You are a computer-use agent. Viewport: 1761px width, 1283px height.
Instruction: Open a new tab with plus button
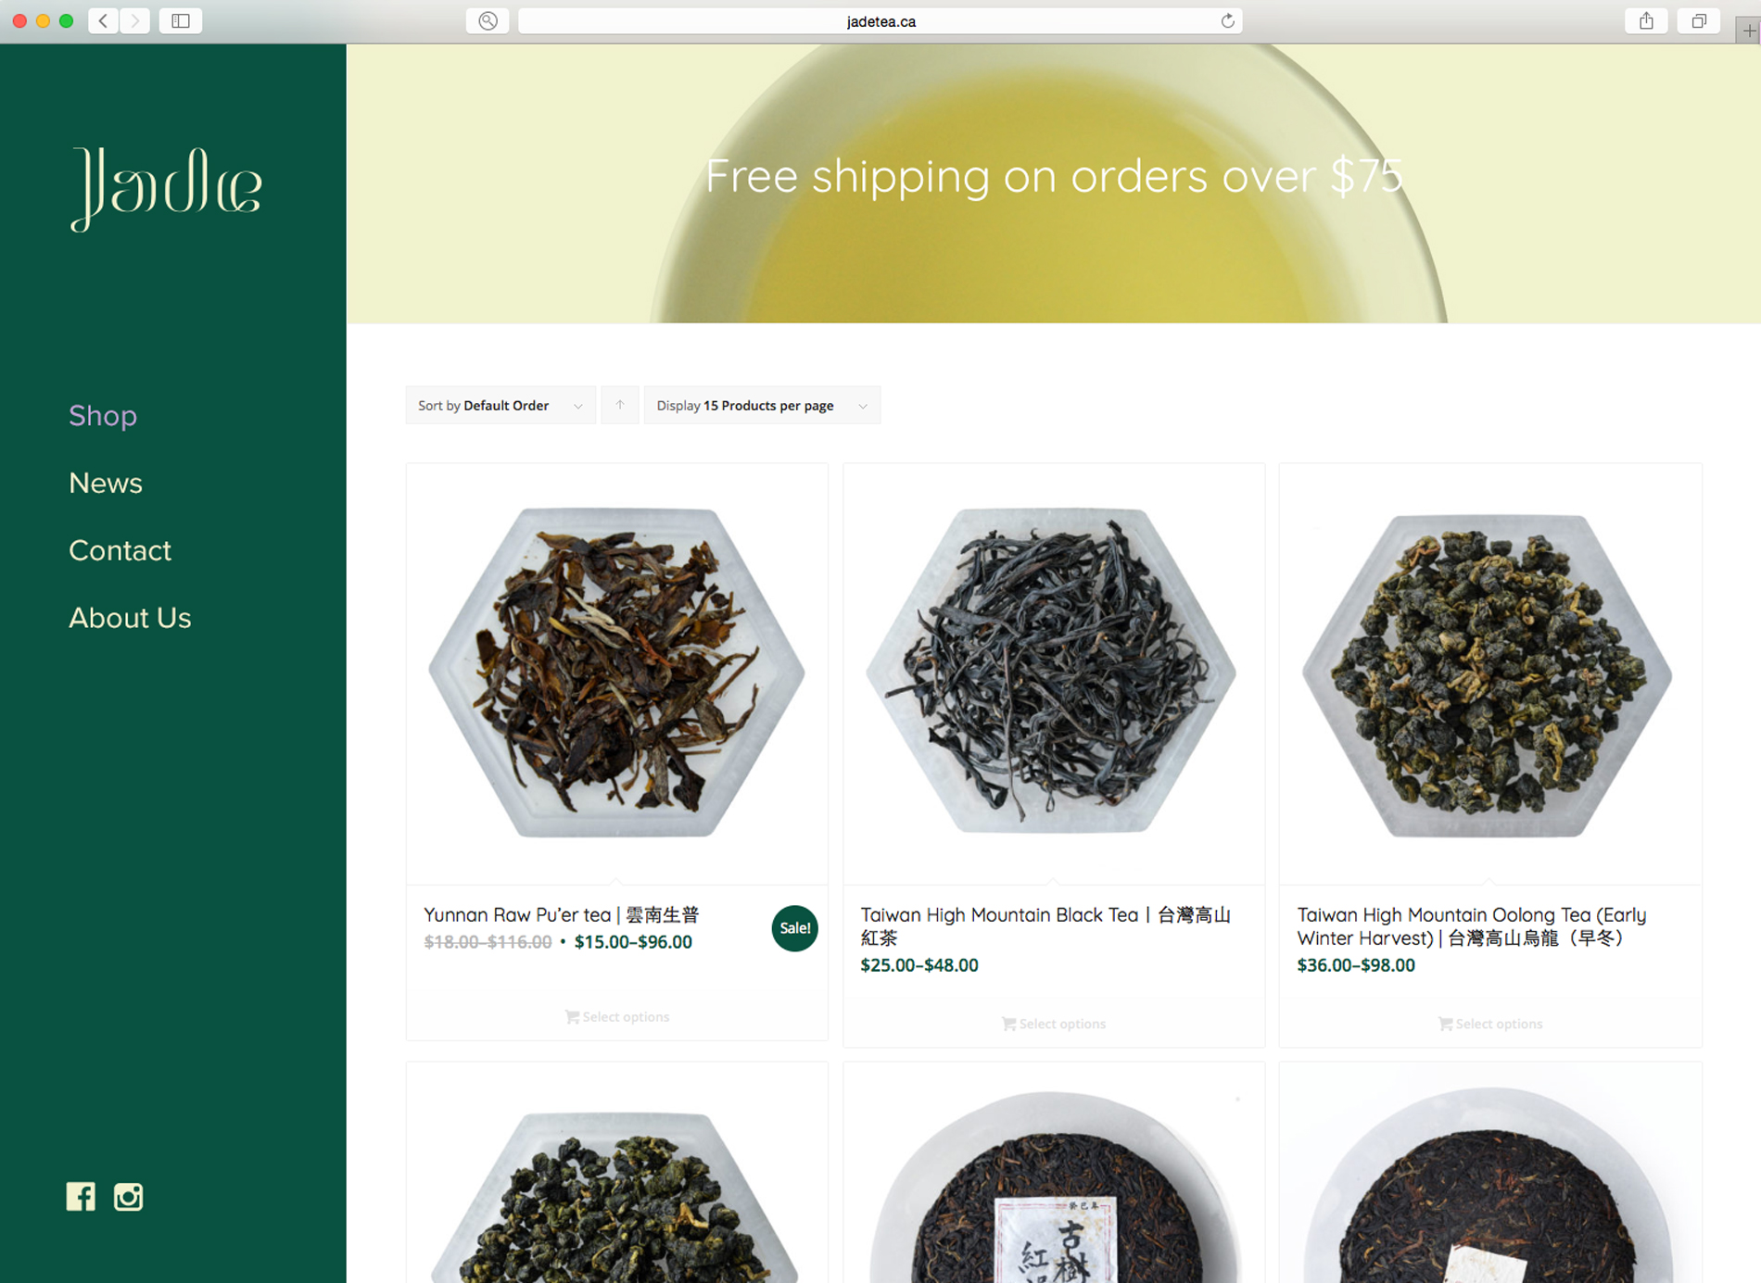pyautogui.click(x=1749, y=31)
